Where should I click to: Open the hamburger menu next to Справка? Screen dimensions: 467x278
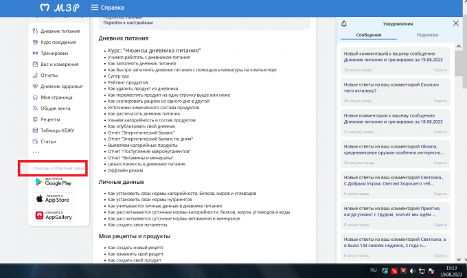(x=95, y=8)
